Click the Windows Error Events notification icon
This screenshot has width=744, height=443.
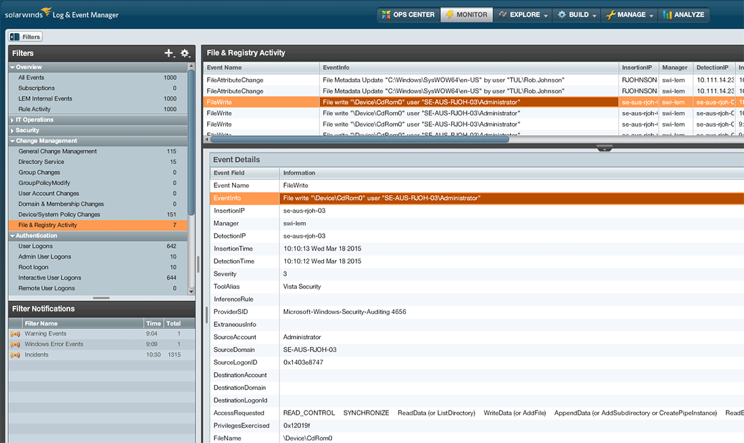click(x=15, y=344)
